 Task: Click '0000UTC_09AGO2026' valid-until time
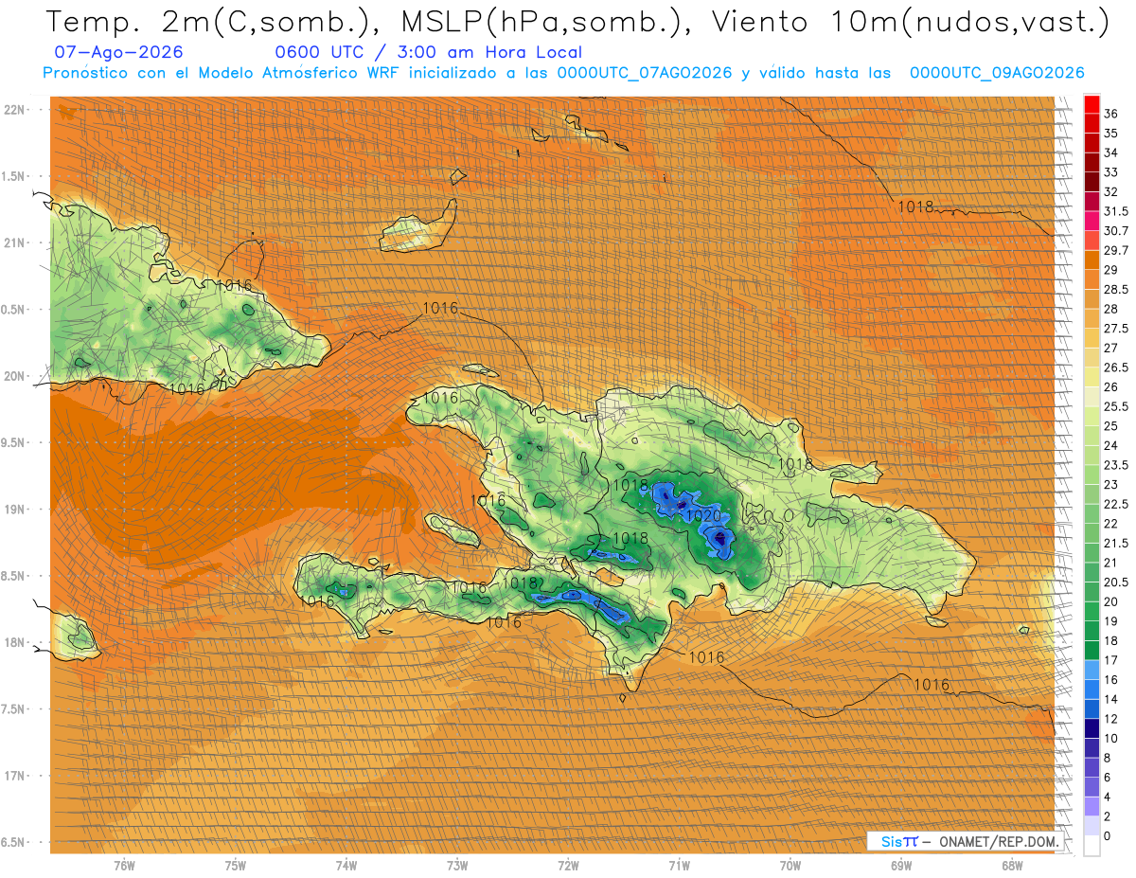997,73
